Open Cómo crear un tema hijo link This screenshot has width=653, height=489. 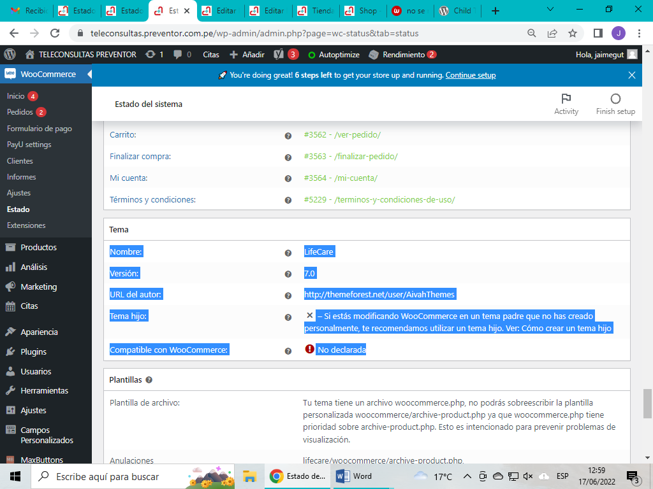[x=566, y=328]
